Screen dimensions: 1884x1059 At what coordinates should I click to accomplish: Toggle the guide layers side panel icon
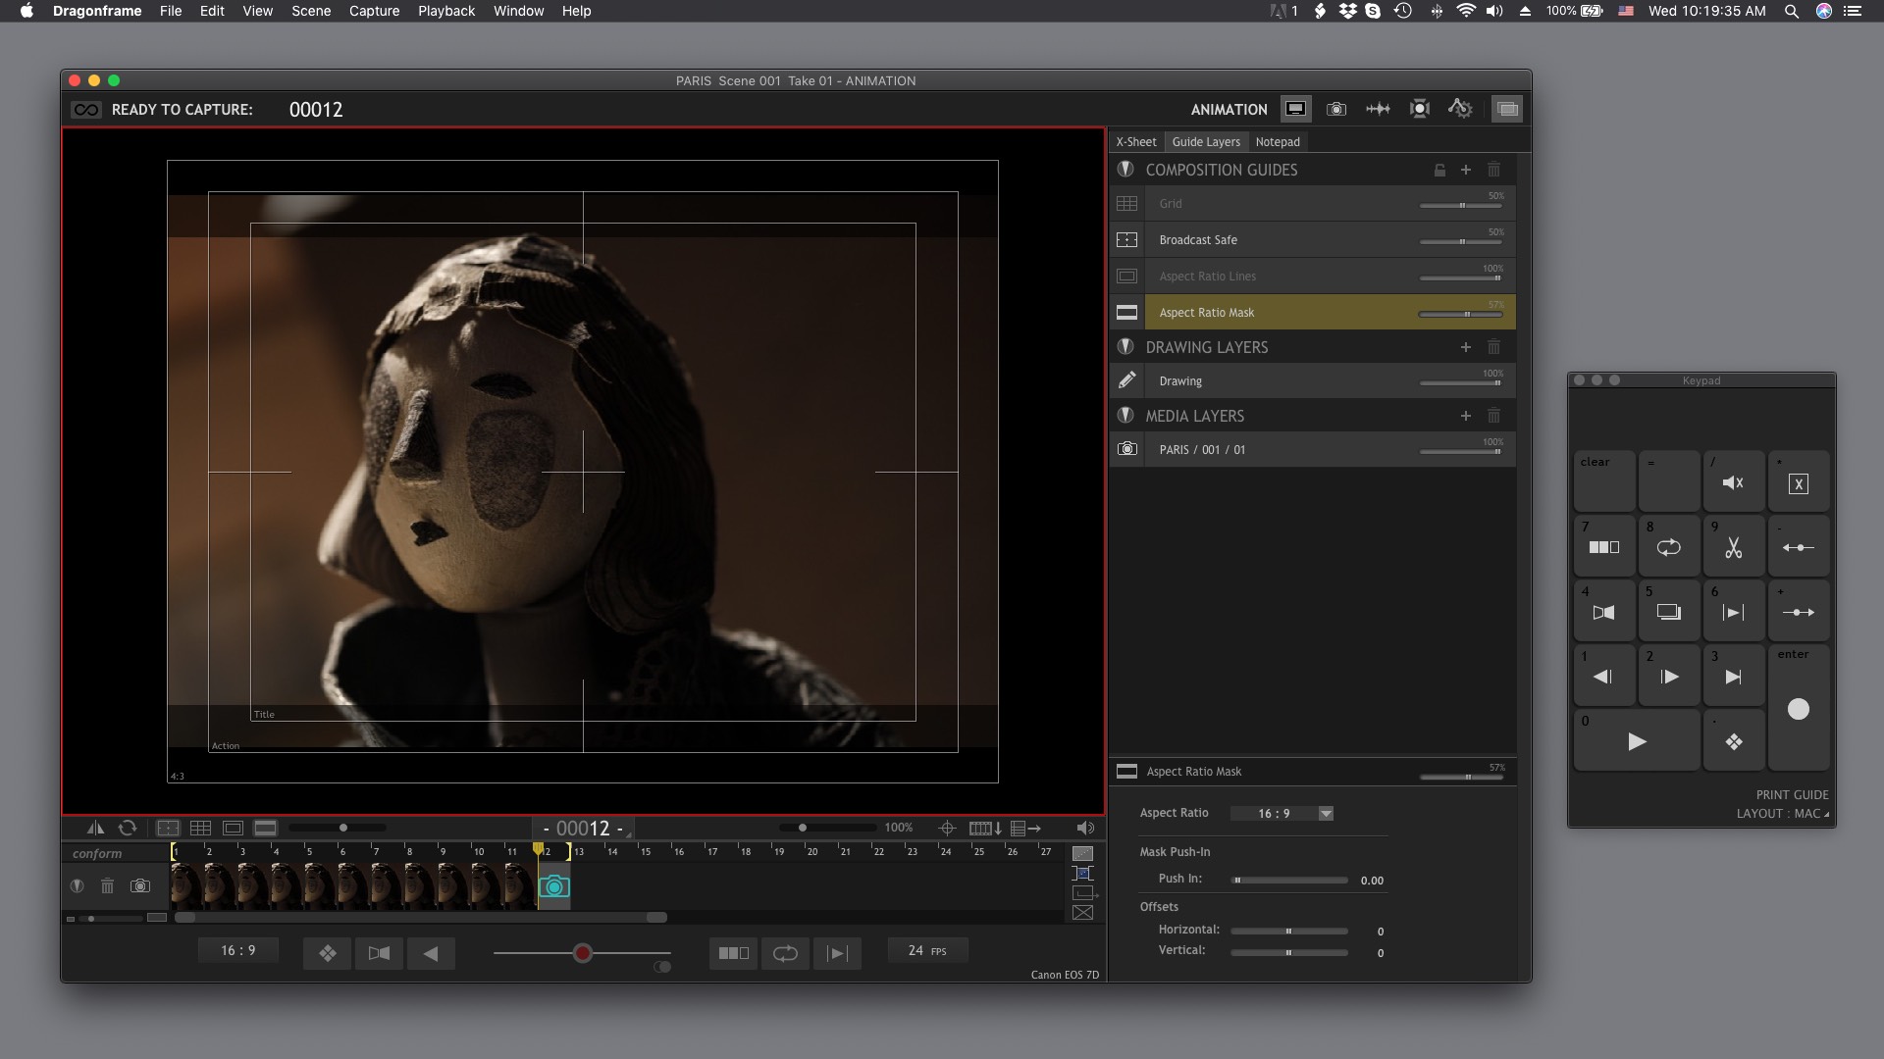point(1507,109)
